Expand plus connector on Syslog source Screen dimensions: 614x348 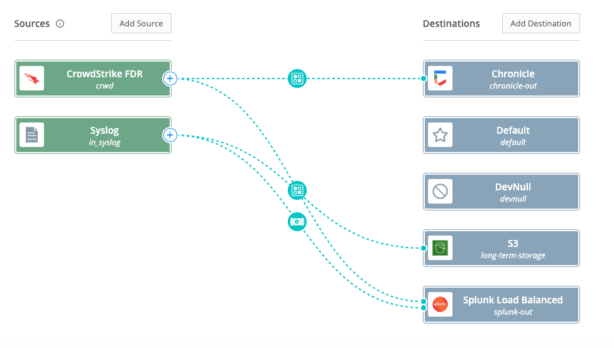pos(170,135)
